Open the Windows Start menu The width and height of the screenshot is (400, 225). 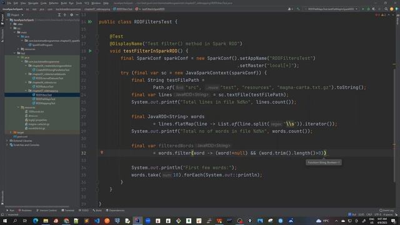(x=4, y=221)
